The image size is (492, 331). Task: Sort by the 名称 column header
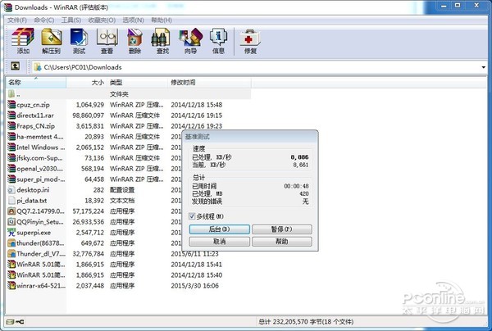click(x=36, y=83)
